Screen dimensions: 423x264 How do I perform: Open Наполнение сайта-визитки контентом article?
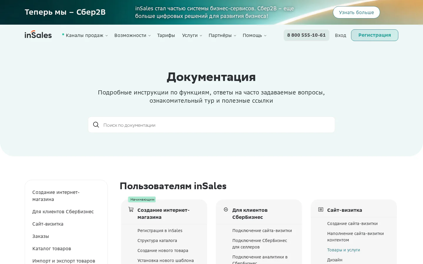pos(355,237)
